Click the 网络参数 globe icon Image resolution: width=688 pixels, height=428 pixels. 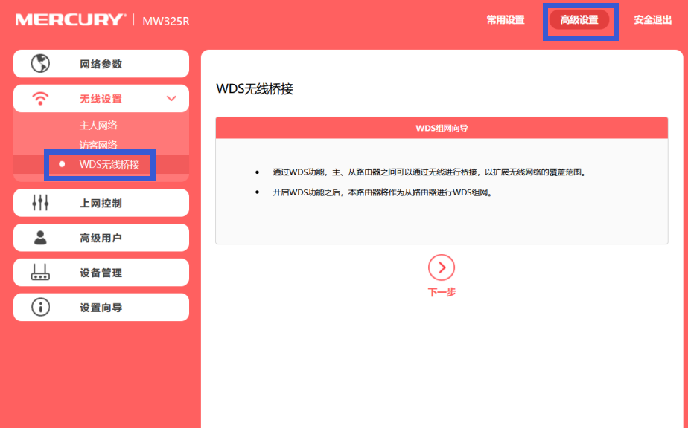(x=41, y=63)
